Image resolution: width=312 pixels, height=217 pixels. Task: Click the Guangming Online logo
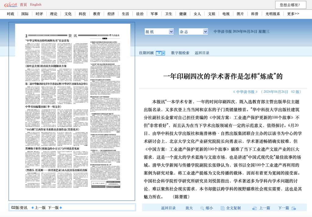[x=11, y=5]
